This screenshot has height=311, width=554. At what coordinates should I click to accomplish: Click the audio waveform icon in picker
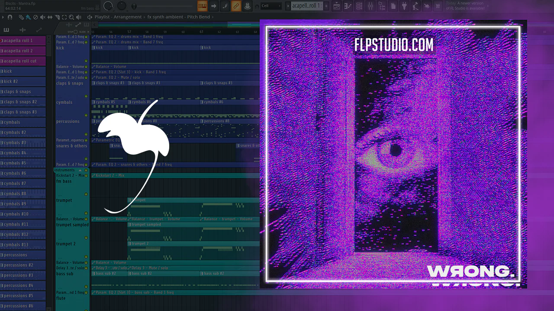point(23,30)
